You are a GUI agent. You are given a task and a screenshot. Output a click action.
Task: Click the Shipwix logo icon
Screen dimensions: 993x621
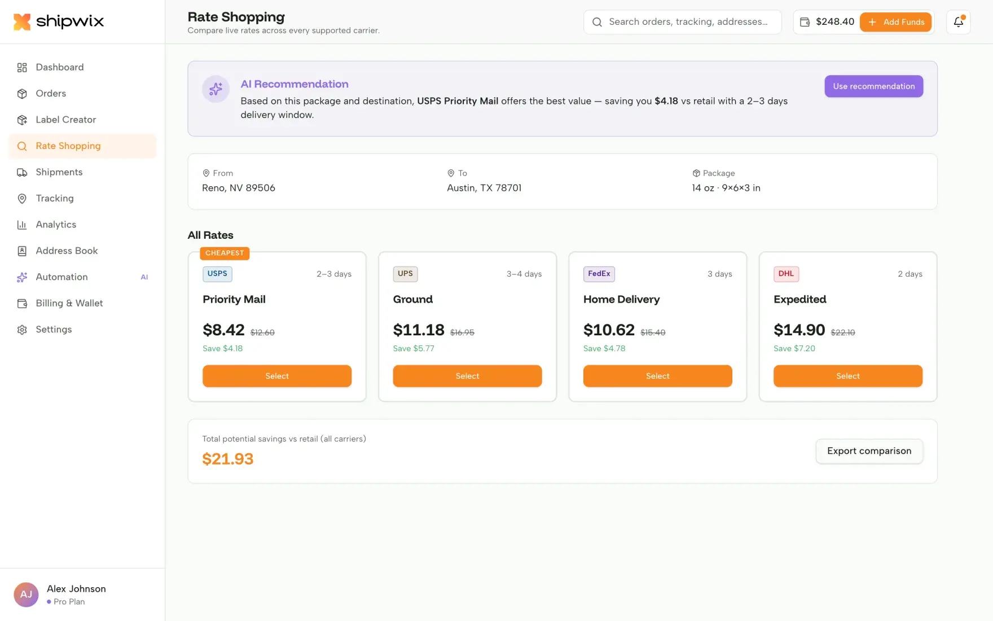pos(22,21)
